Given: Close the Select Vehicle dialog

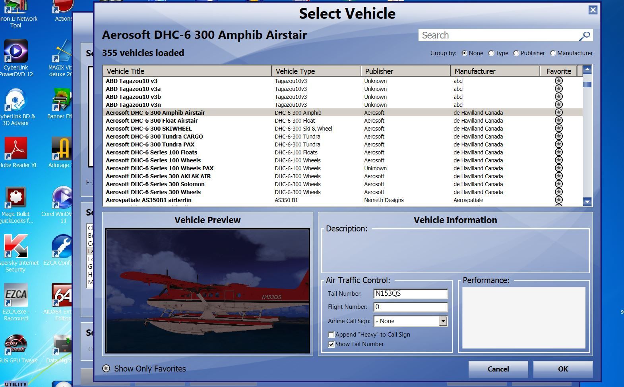Looking at the screenshot, I should [x=593, y=10].
